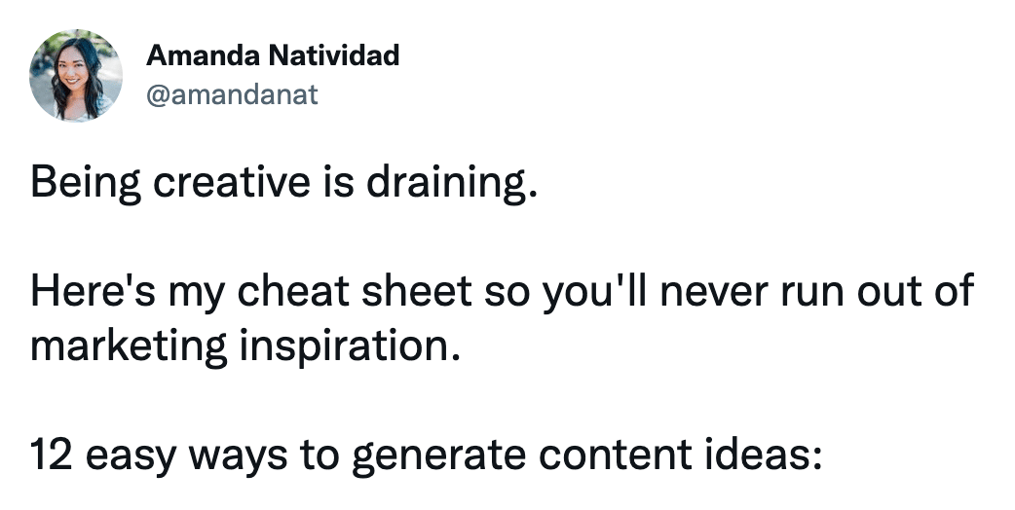Click the number '12' in the last line
The width and height of the screenshot is (1015, 510).
pyautogui.click(x=51, y=455)
